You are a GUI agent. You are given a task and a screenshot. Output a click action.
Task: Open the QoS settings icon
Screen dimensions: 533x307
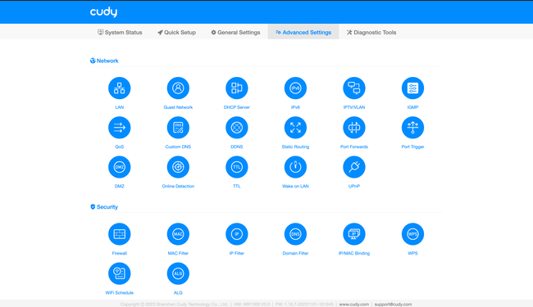pos(120,128)
